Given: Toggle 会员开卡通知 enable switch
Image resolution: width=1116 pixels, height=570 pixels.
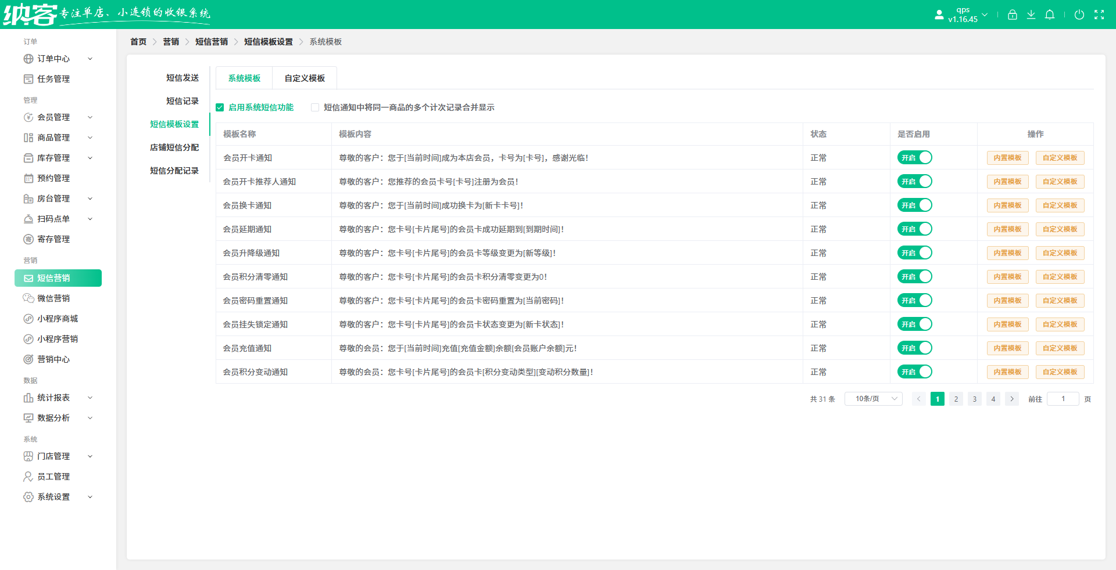Looking at the screenshot, I should [x=915, y=157].
